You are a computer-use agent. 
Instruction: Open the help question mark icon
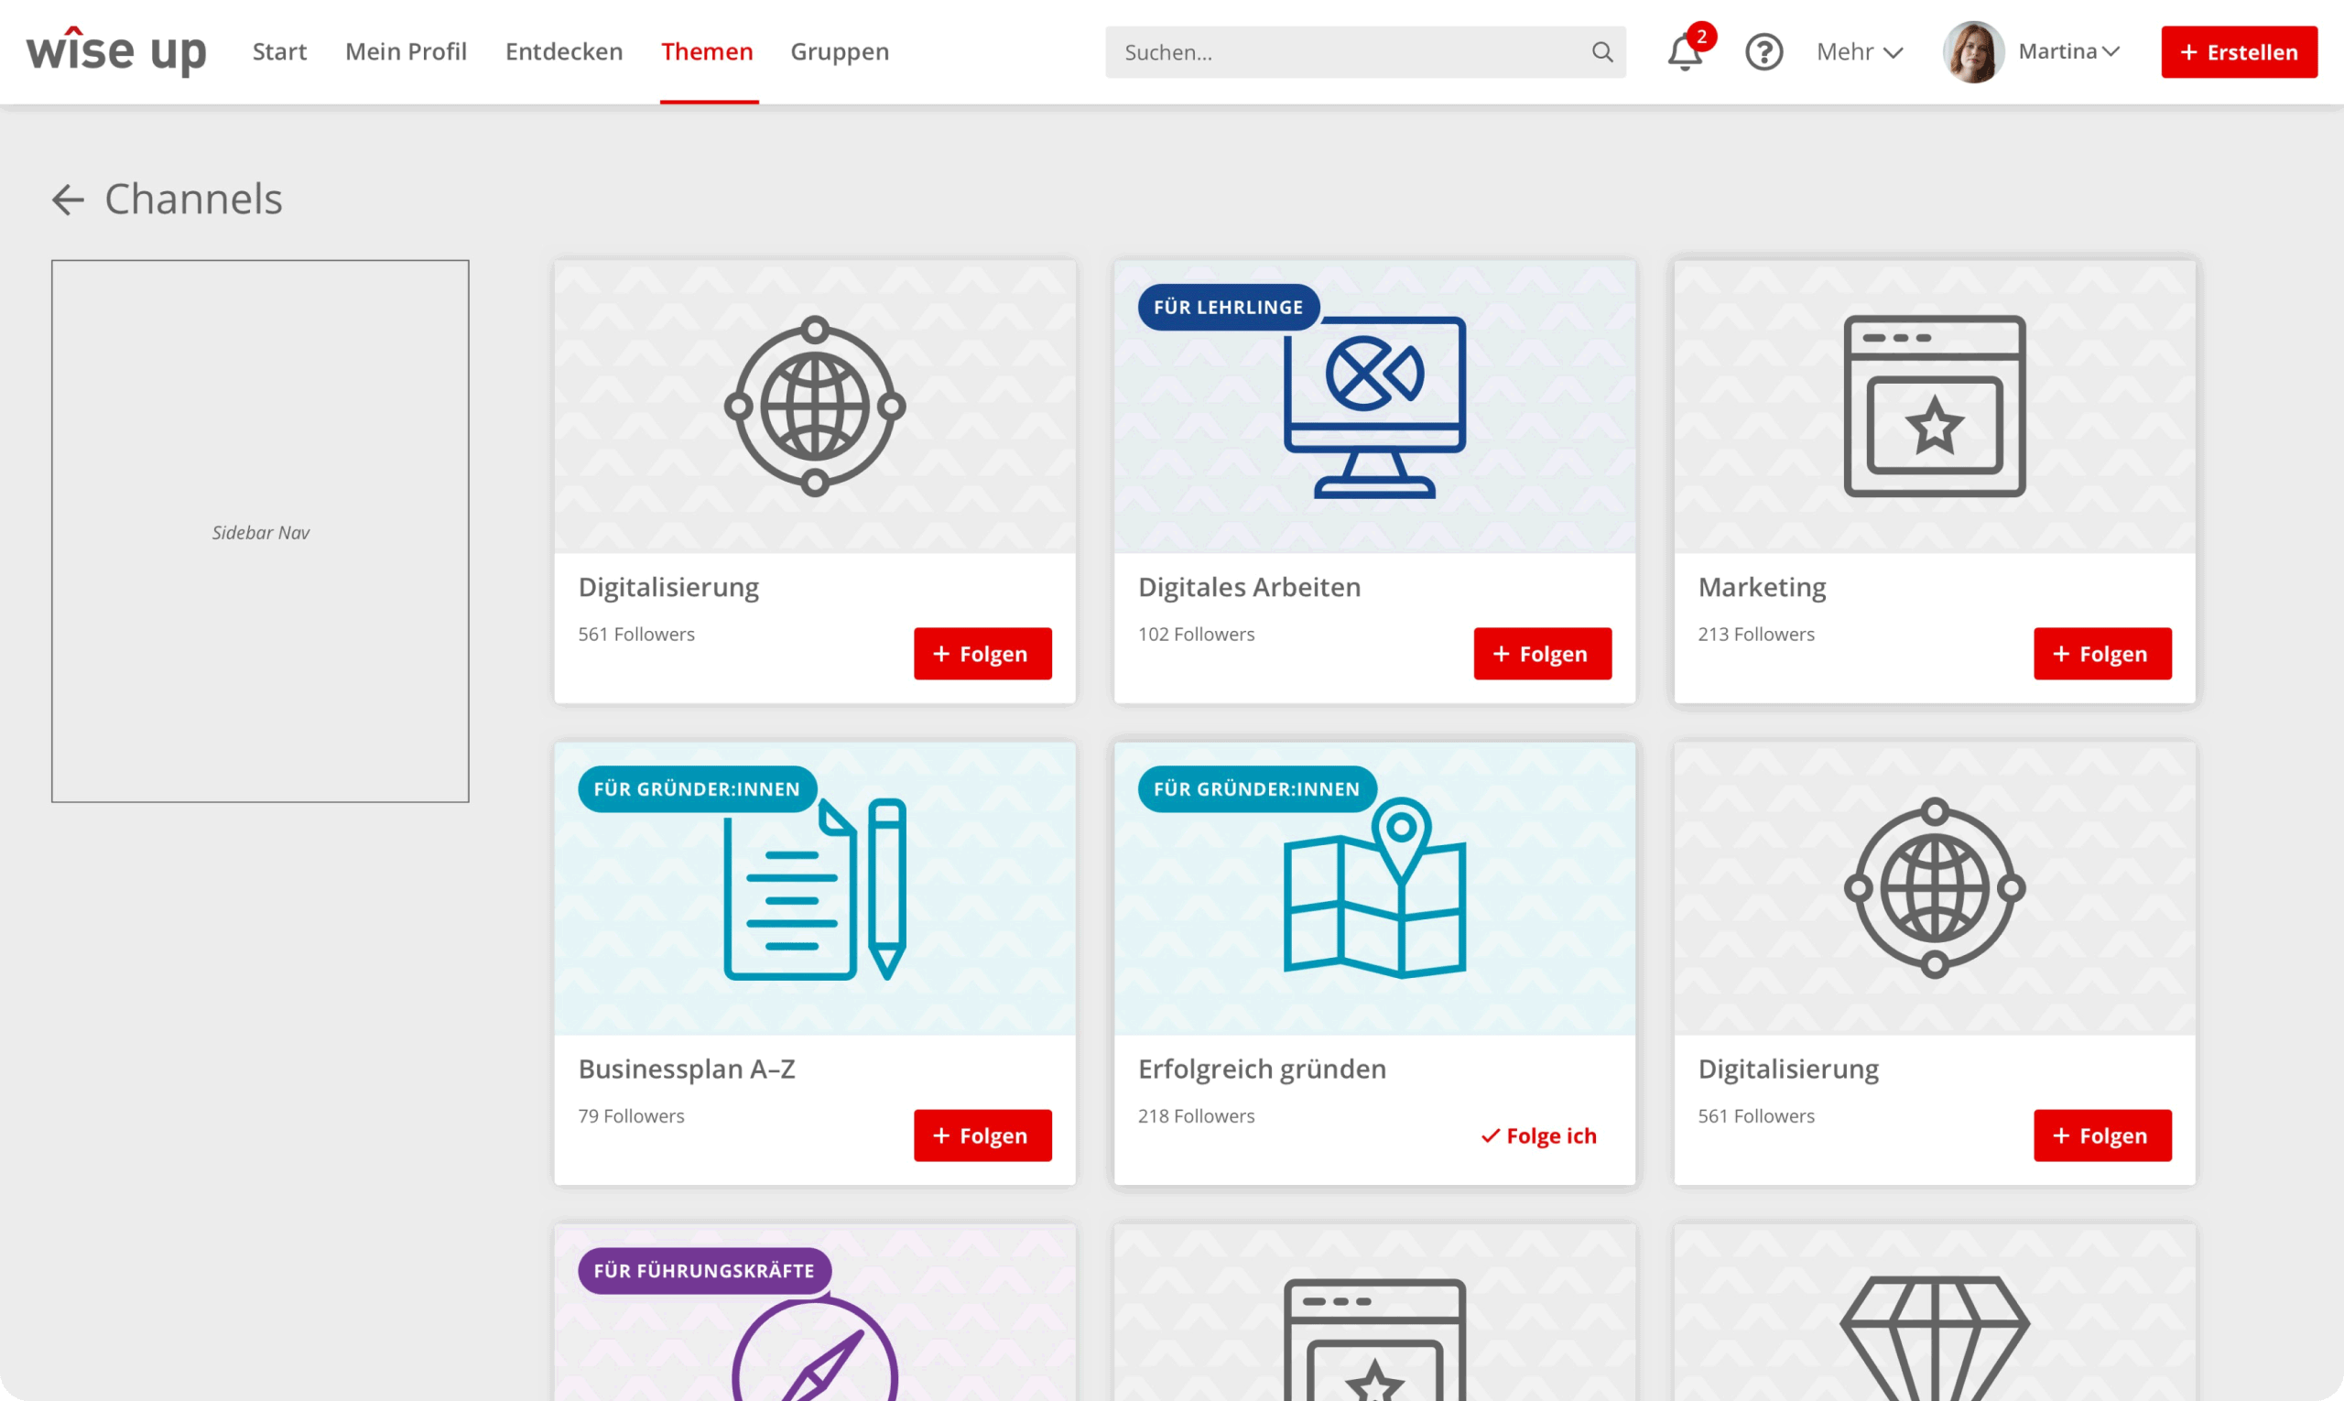pos(1763,52)
